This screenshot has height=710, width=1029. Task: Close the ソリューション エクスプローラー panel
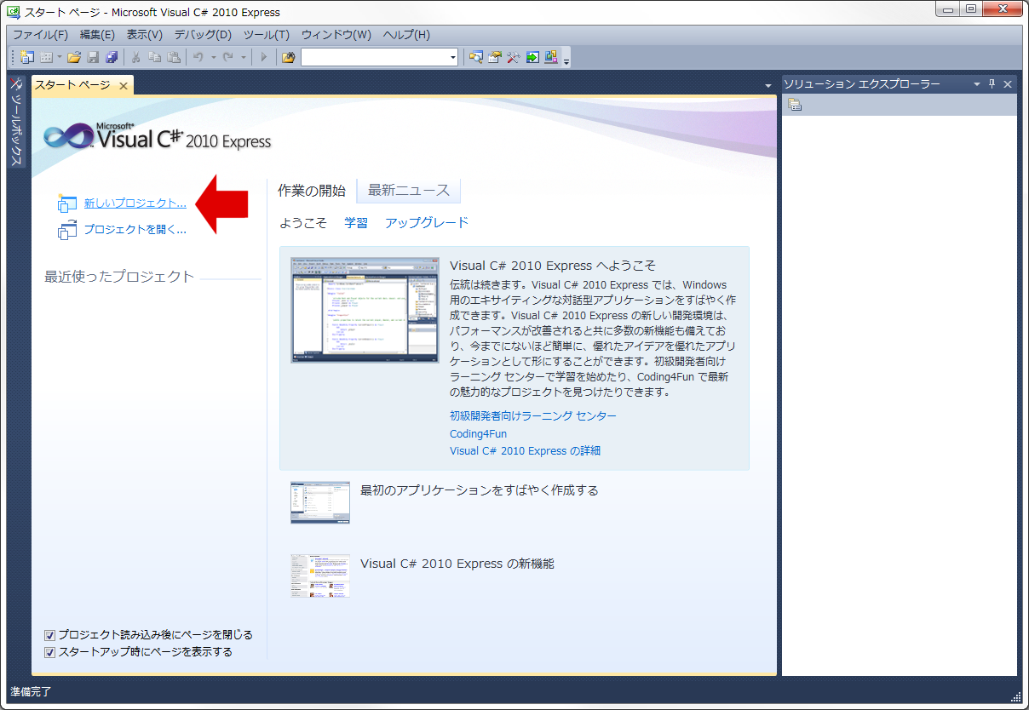1008,84
